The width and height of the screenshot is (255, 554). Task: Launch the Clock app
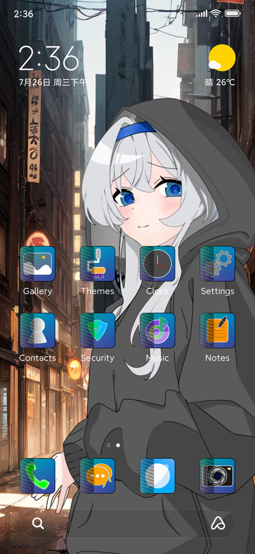point(157,264)
